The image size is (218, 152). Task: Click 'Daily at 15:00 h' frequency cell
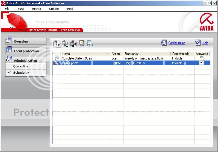pos(135,63)
